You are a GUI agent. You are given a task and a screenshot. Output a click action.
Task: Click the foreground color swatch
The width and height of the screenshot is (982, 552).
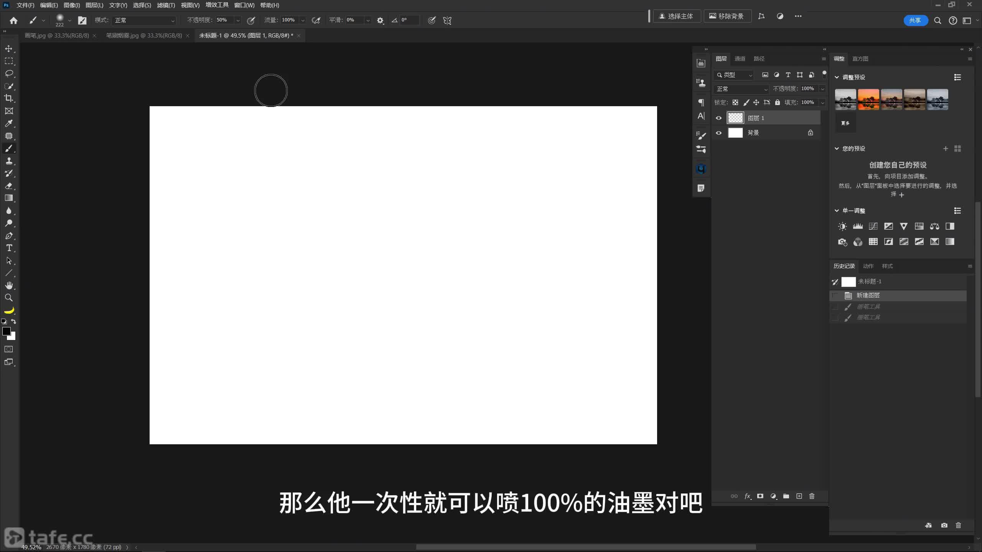click(x=6, y=331)
